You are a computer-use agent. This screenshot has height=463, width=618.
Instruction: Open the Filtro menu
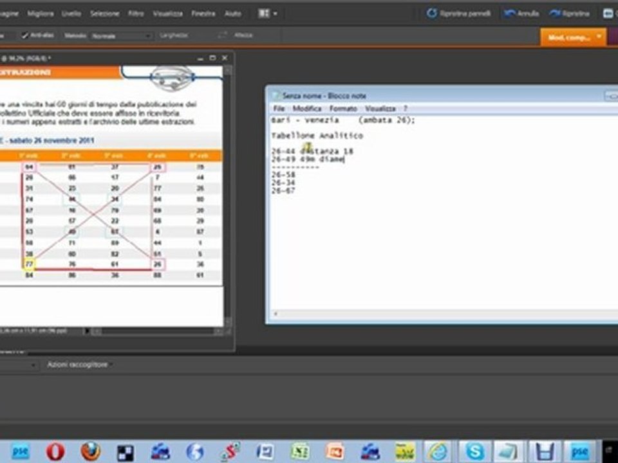click(136, 14)
